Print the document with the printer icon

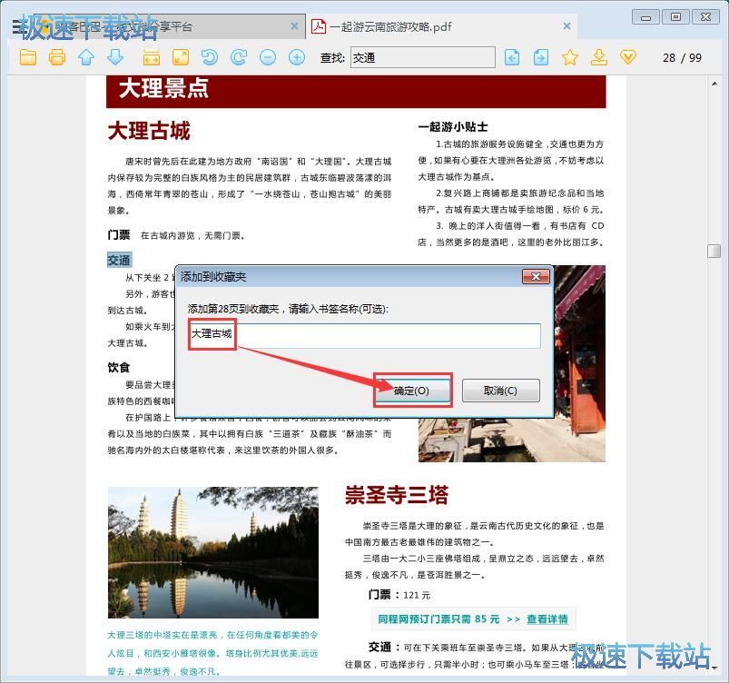click(x=56, y=57)
